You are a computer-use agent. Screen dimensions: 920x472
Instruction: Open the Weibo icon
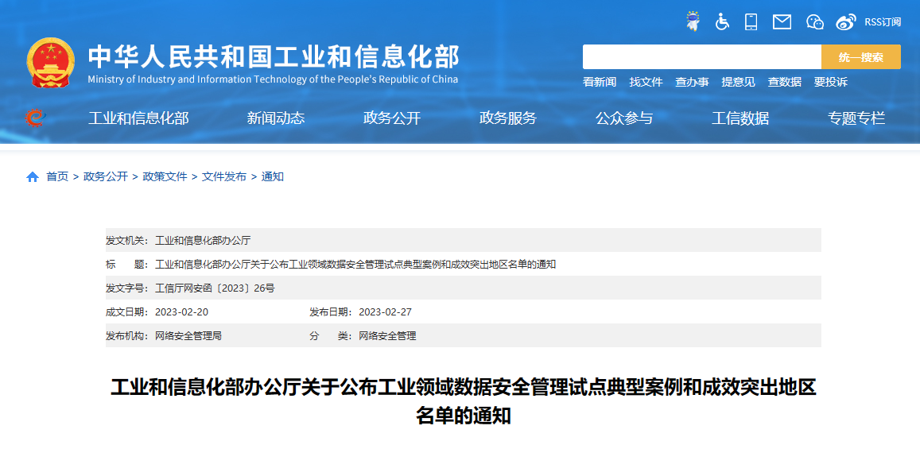[846, 22]
